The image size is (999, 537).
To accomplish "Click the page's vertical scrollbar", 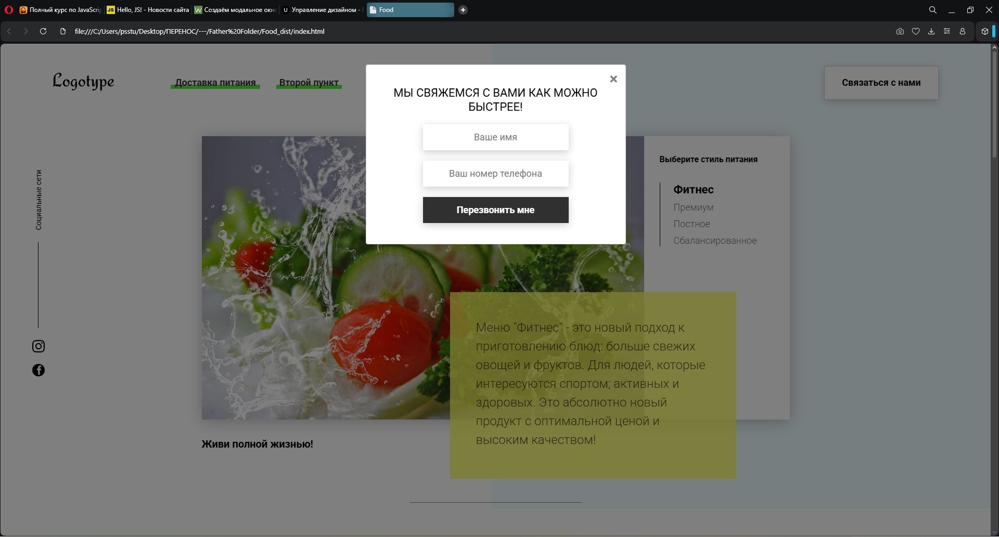I will (x=994, y=104).
